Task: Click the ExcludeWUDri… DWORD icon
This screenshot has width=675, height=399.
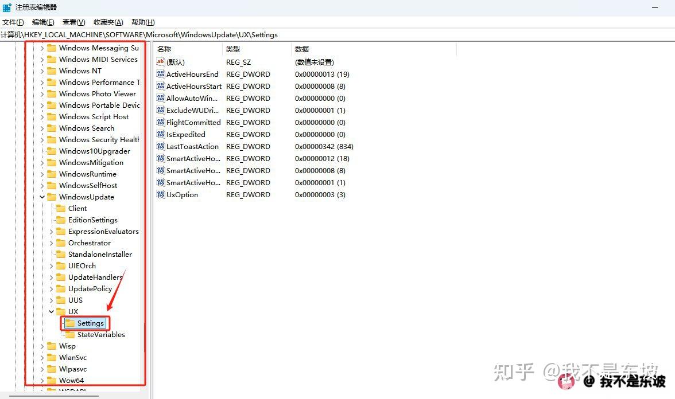Action: 161,110
